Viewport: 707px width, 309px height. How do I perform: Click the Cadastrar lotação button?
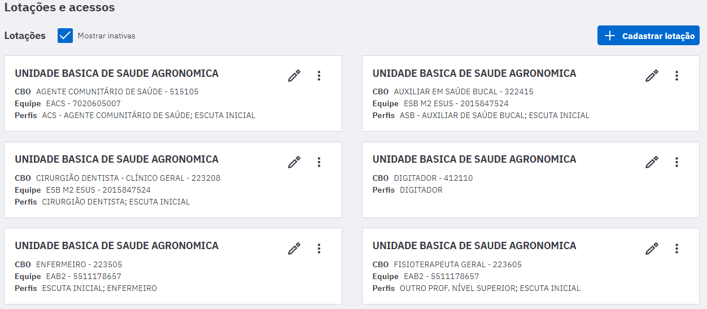[648, 36]
